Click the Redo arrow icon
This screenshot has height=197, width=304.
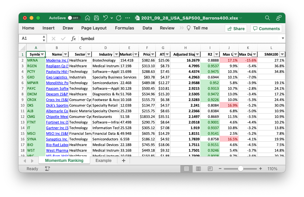tap(119, 18)
